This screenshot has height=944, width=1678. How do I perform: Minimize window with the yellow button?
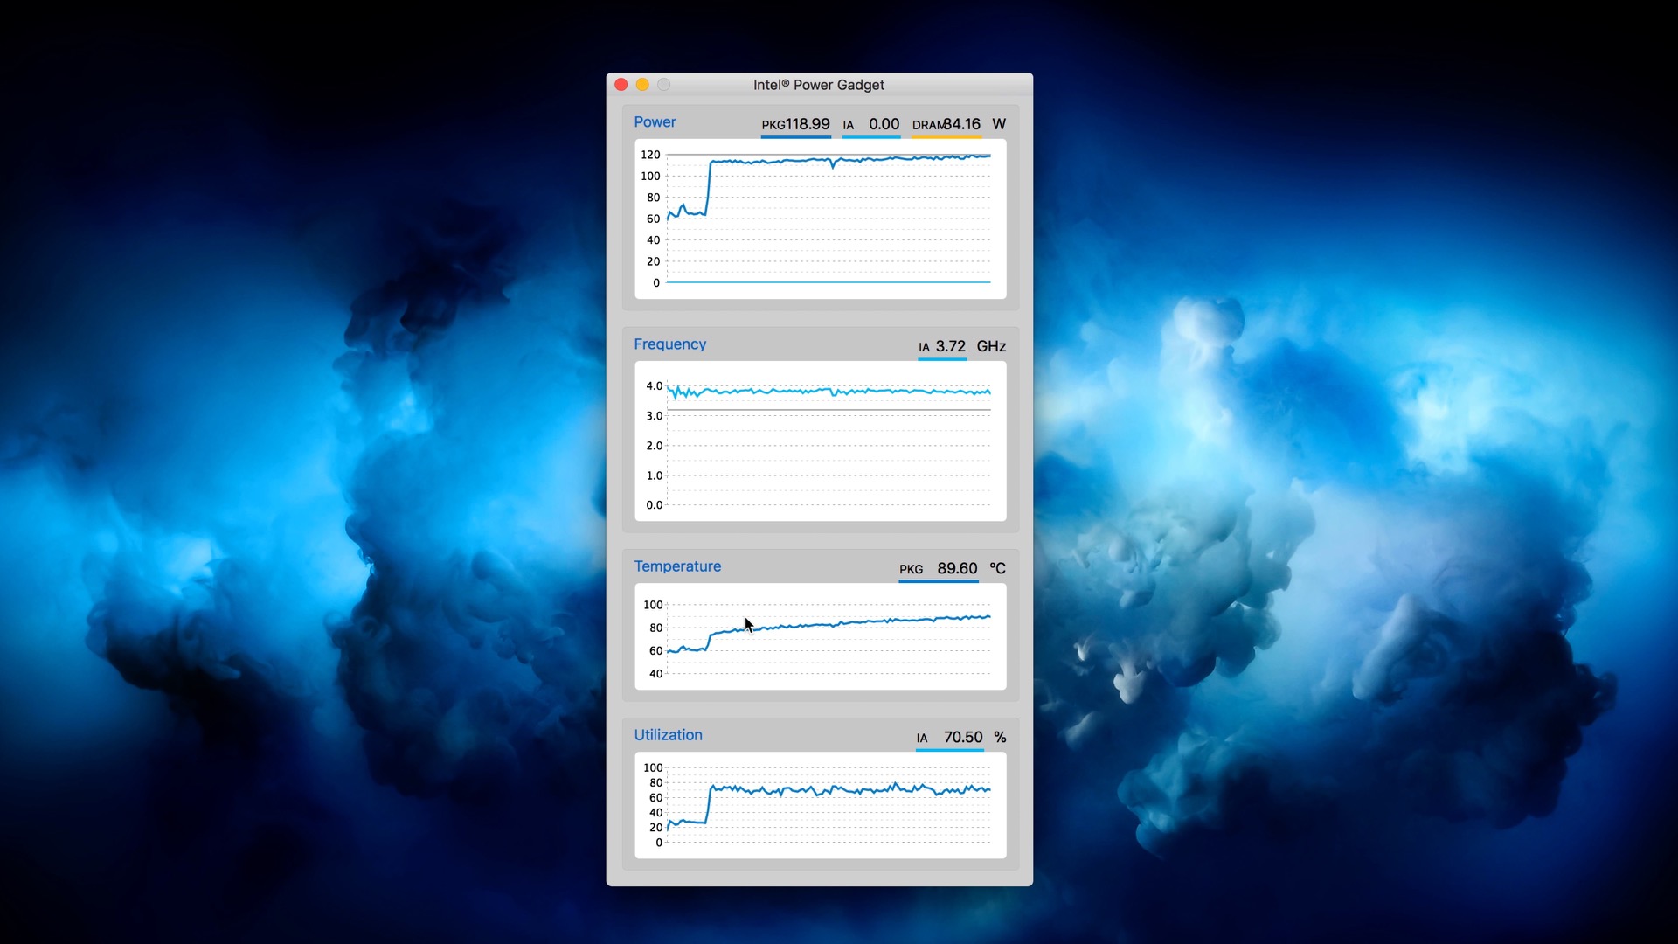[642, 85]
